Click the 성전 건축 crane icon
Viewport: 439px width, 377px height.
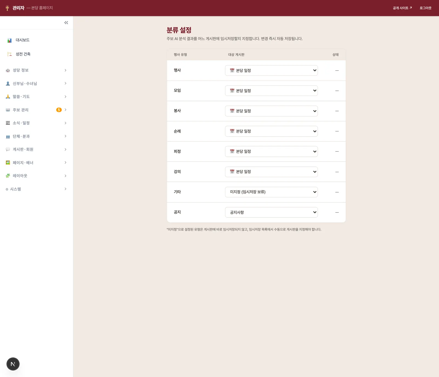tap(10, 54)
